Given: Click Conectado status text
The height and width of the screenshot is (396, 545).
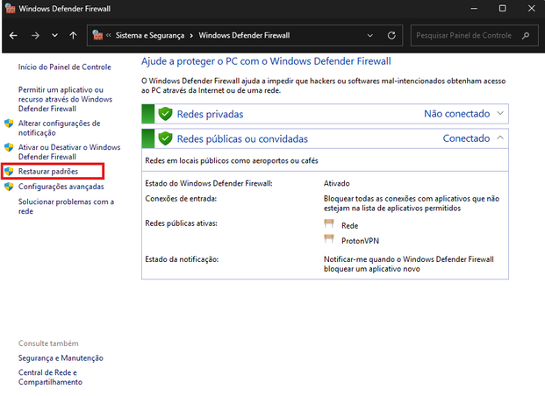Looking at the screenshot, I should (x=466, y=138).
